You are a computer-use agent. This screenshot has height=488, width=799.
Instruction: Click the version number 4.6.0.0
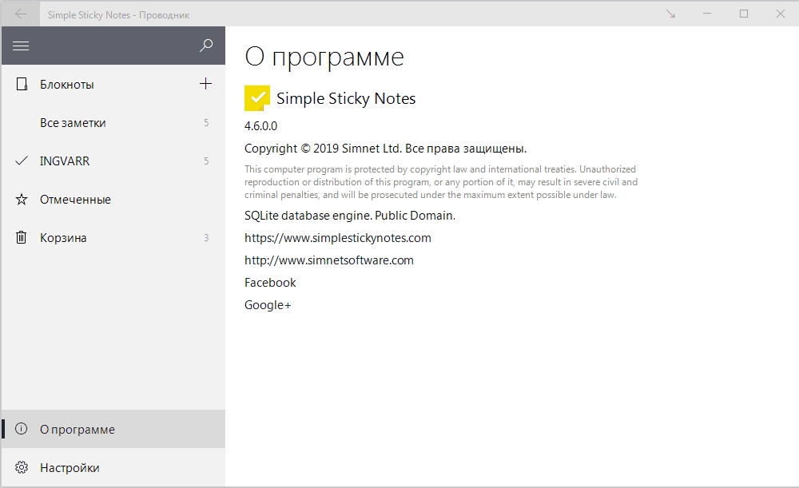click(261, 126)
